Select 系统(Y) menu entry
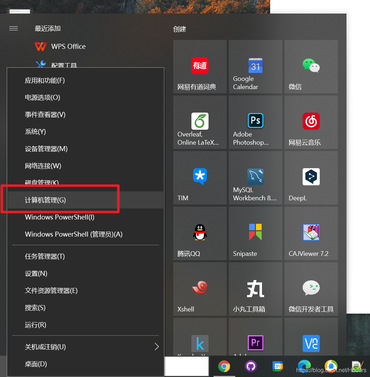 pyautogui.click(x=86, y=131)
